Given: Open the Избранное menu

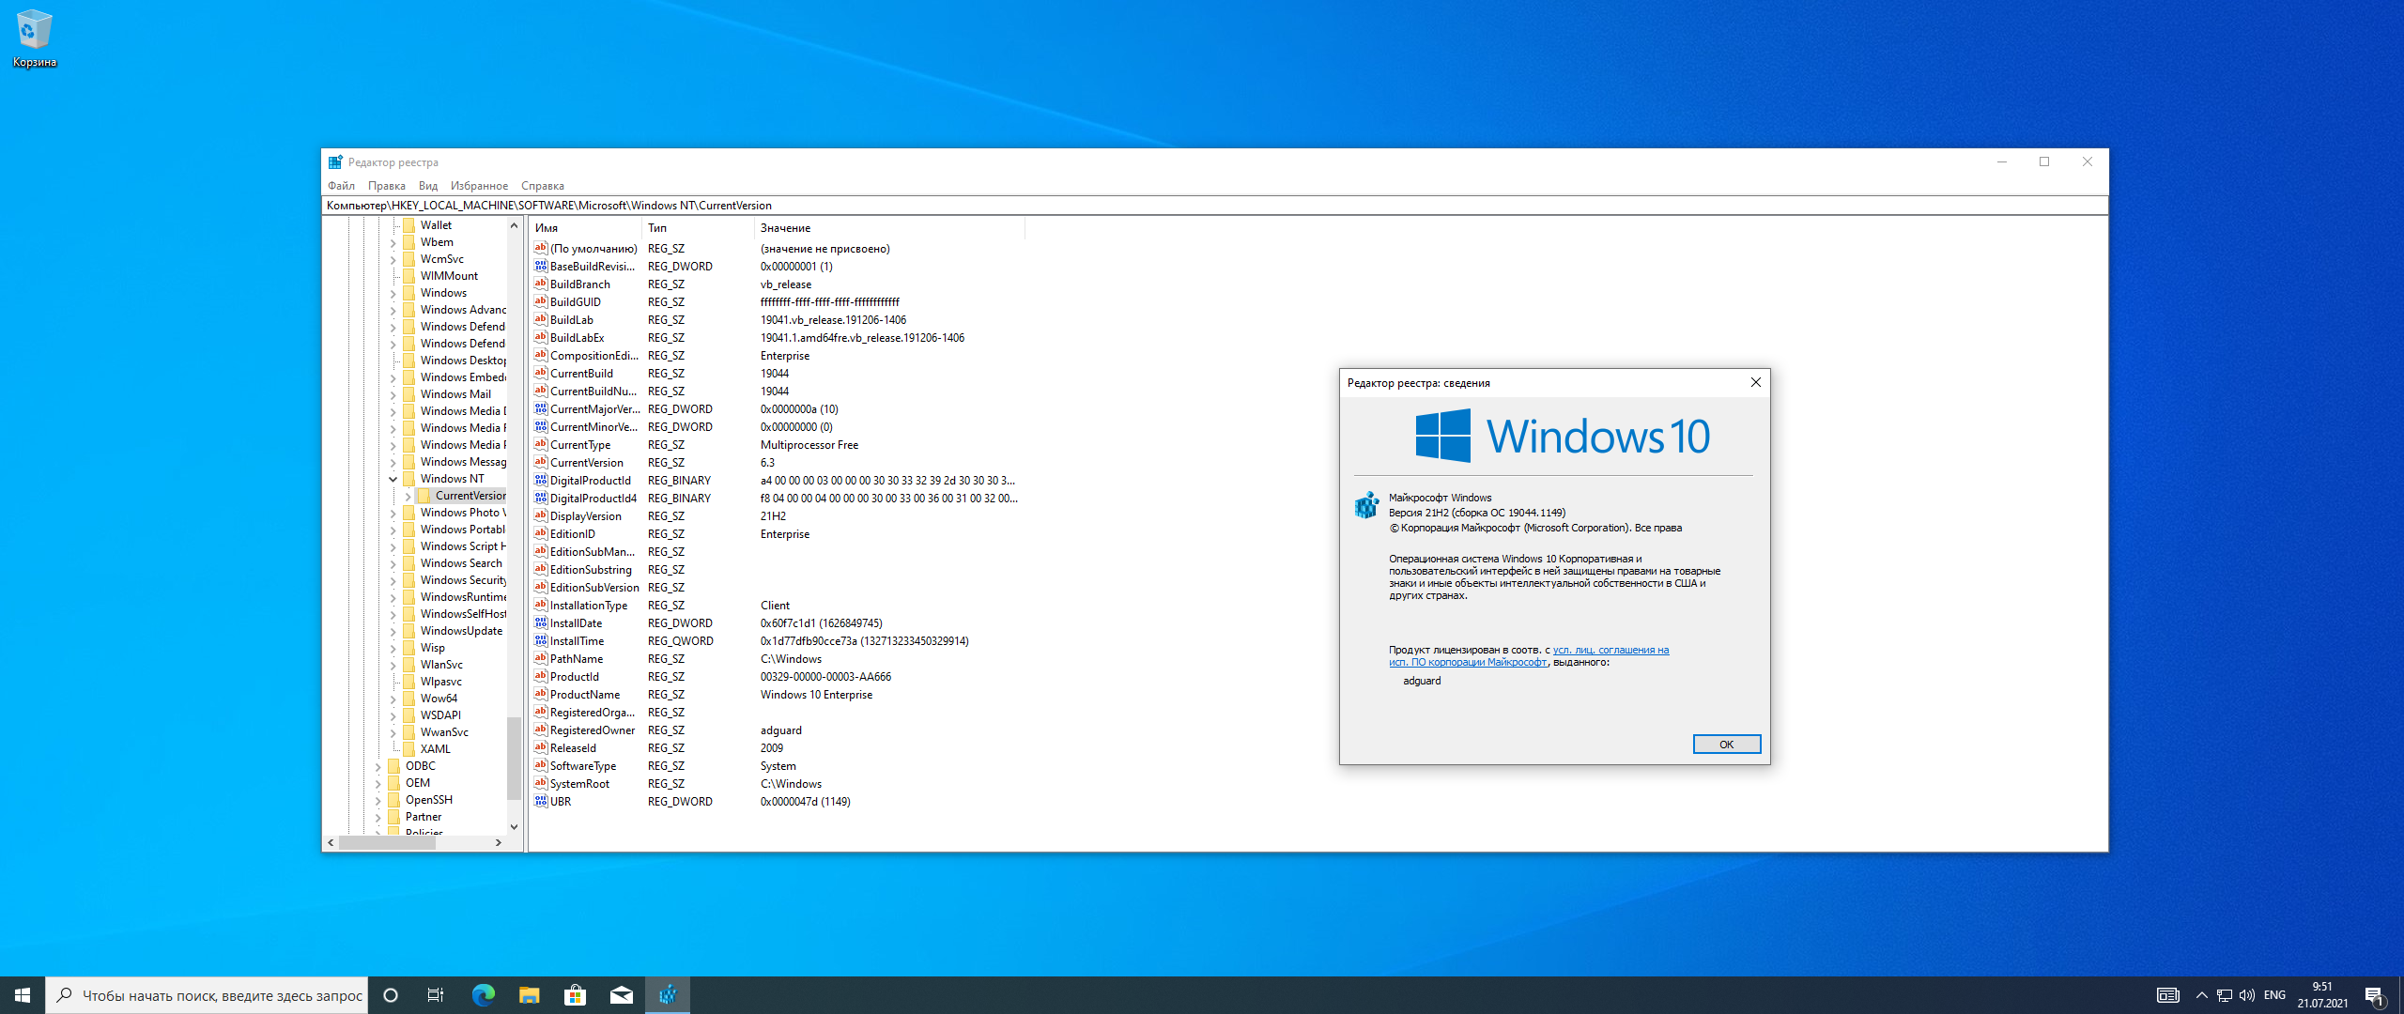Looking at the screenshot, I should [479, 186].
